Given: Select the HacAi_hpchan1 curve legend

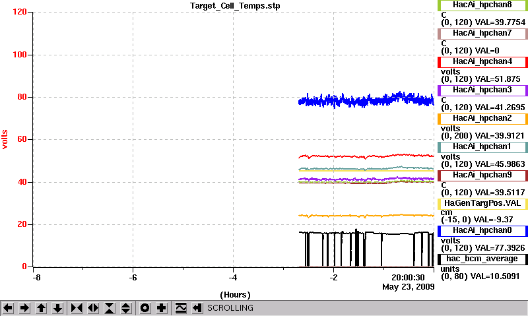Looking at the screenshot, I should tap(482, 147).
